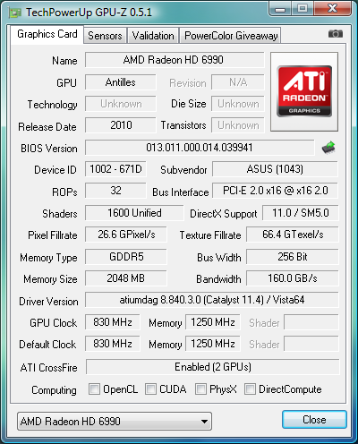The height and width of the screenshot is (444, 358).
Task: Select the PowerColor Giveaway tab
Action: coord(231,36)
